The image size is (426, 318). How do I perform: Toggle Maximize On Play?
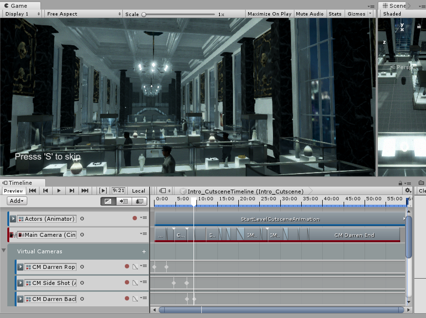(x=269, y=14)
